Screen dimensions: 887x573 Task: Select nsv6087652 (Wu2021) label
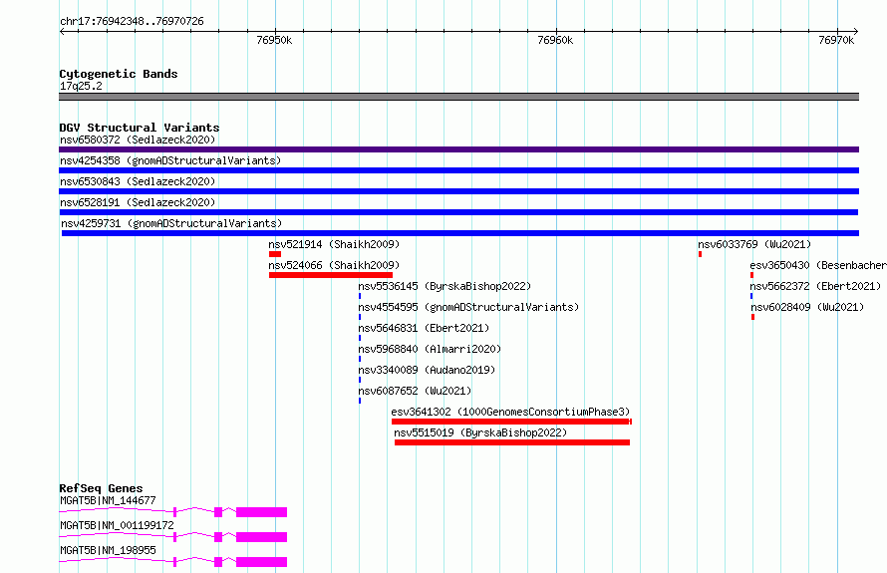click(x=415, y=391)
